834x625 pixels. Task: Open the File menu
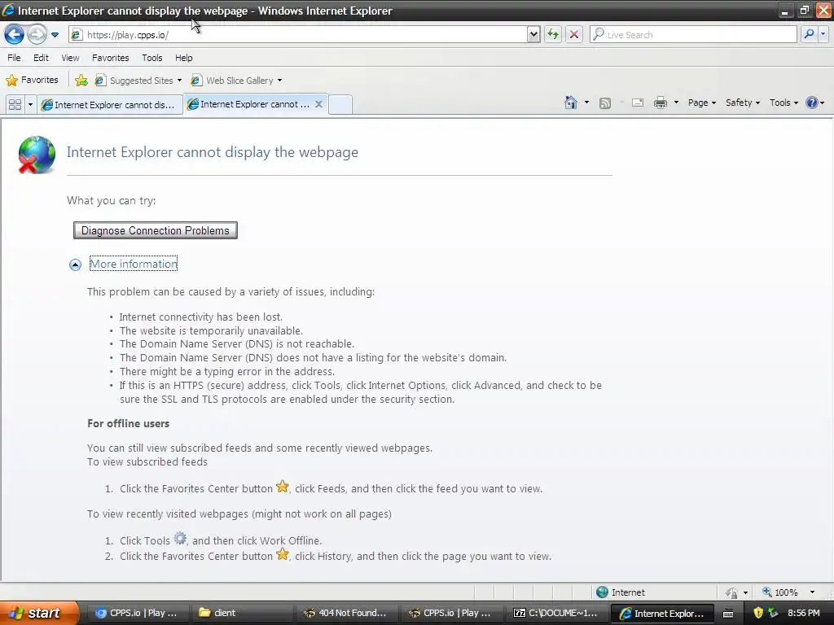click(14, 58)
